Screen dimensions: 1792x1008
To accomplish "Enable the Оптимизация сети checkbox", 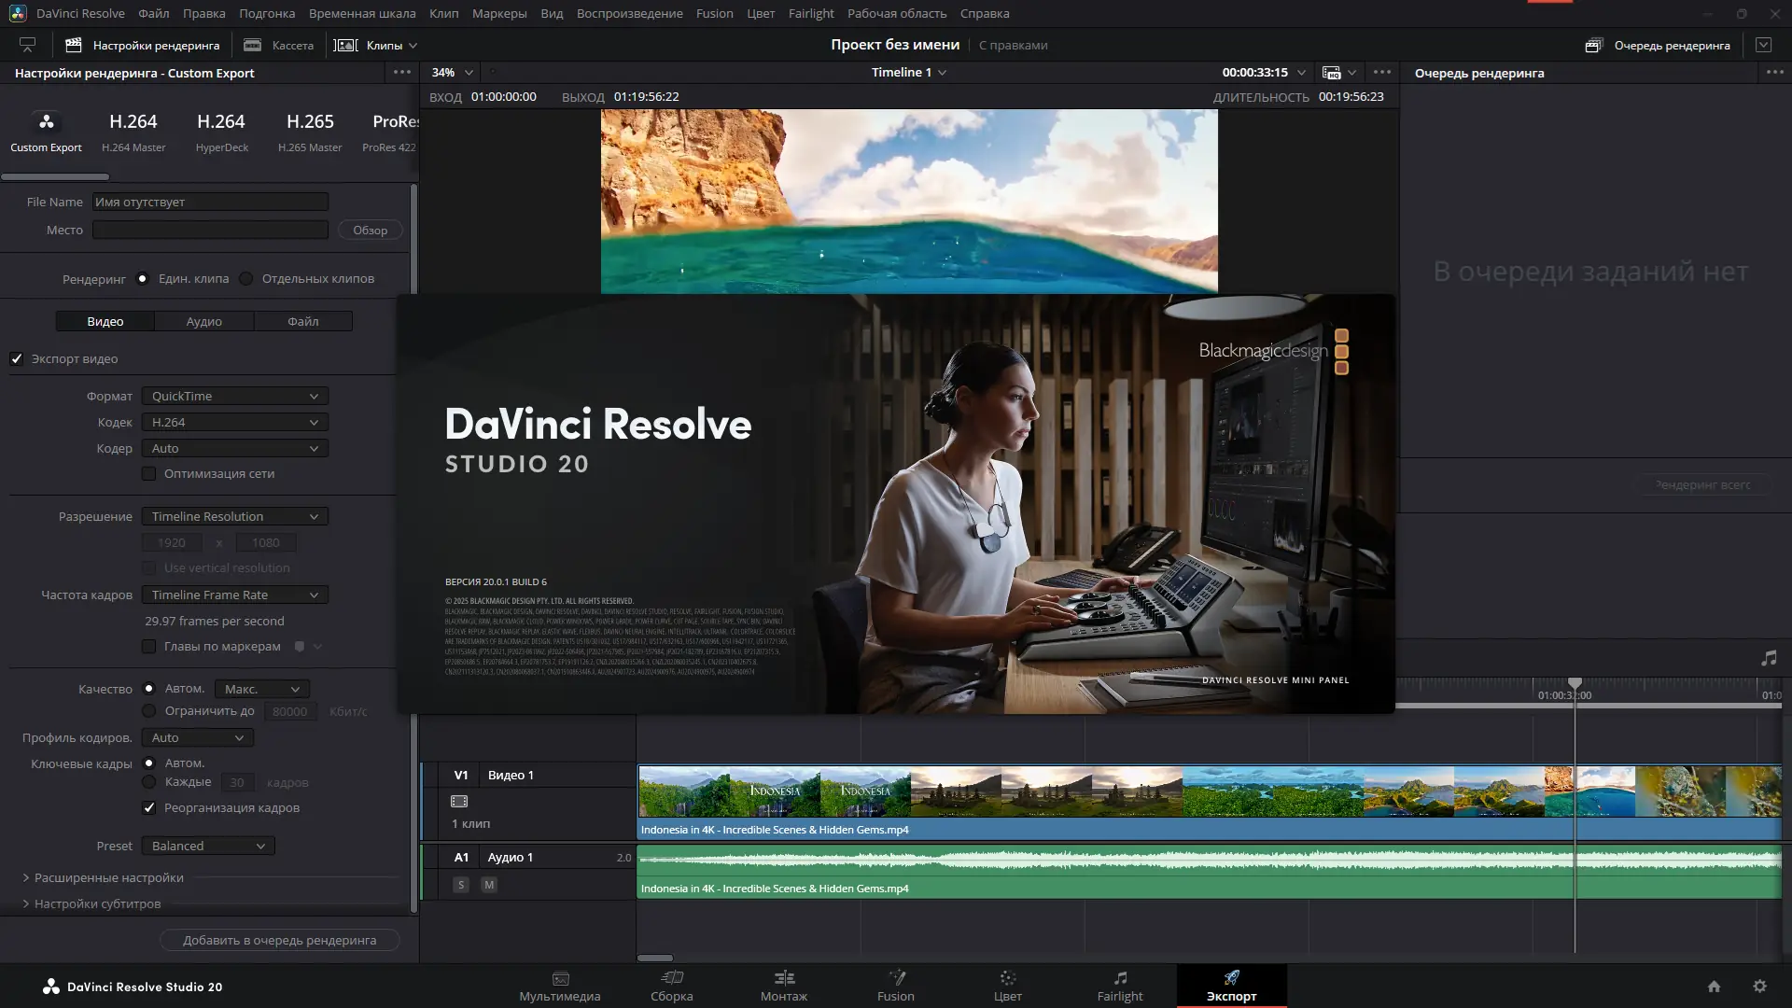I will point(149,473).
